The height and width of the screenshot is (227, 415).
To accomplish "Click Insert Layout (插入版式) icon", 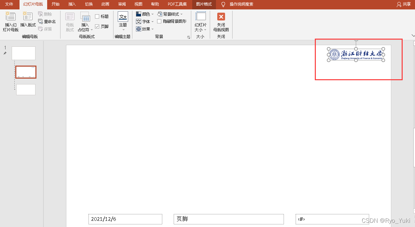I will [28, 16].
